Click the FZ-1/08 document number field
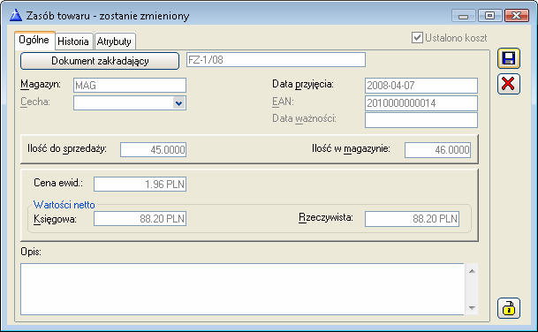Screen dimensions: 538x332 [x=276, y=60]
